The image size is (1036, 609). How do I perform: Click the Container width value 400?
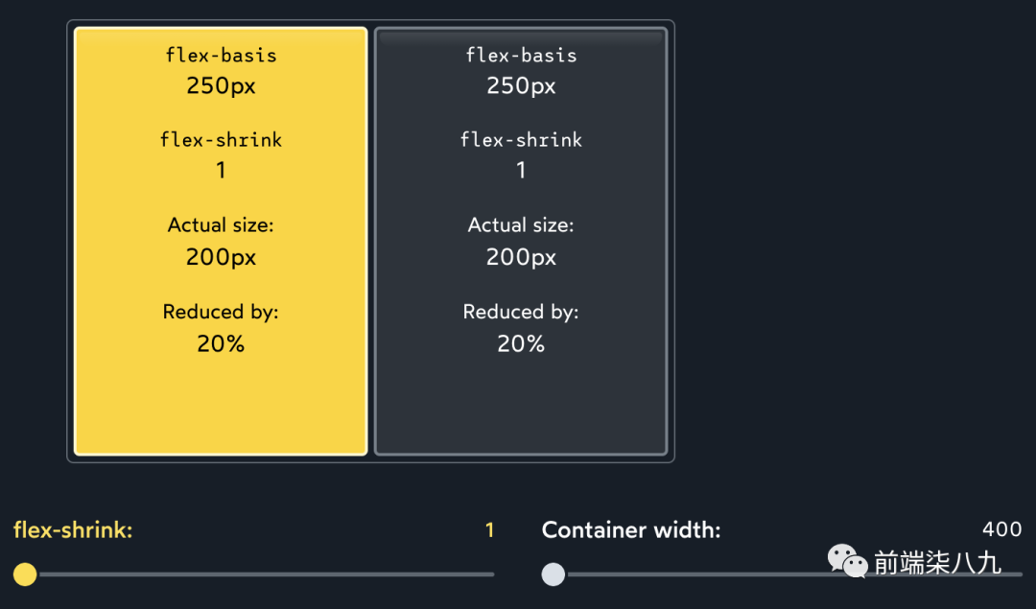tap(1001, 529)
